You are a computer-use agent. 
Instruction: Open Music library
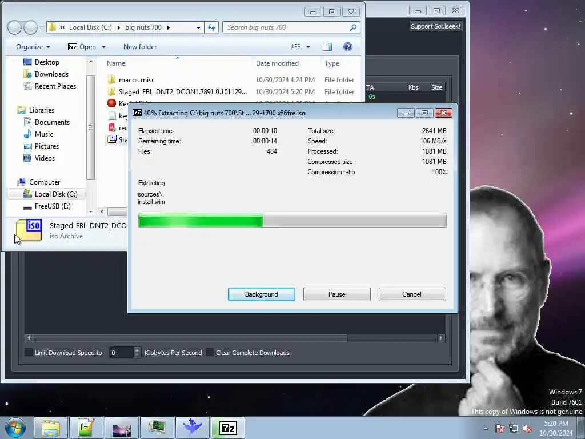38,134
